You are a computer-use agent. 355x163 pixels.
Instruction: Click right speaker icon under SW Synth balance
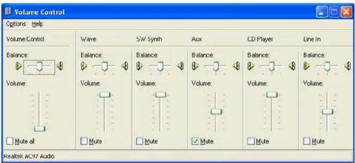click(180, 66)
